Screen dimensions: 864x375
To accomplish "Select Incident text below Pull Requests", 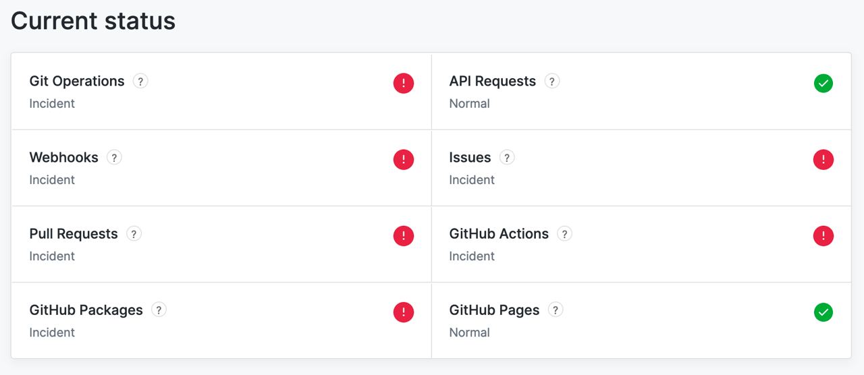I will [52, 256].
